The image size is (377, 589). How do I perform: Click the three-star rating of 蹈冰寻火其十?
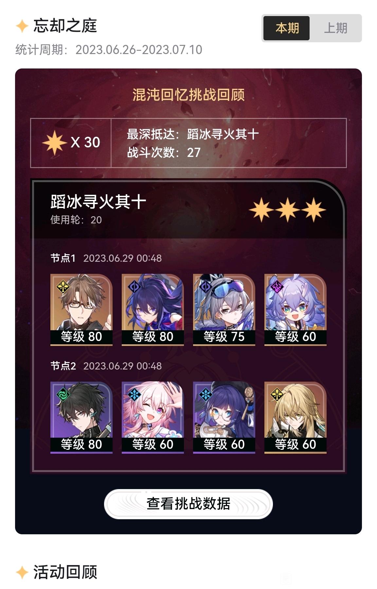coord(287,210)
